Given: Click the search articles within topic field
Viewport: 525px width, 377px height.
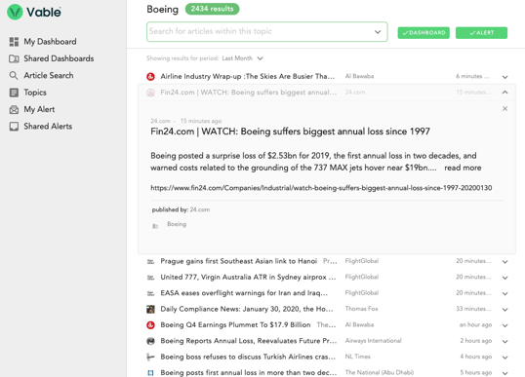Looking at the screenshot, I should pos(266,32).
